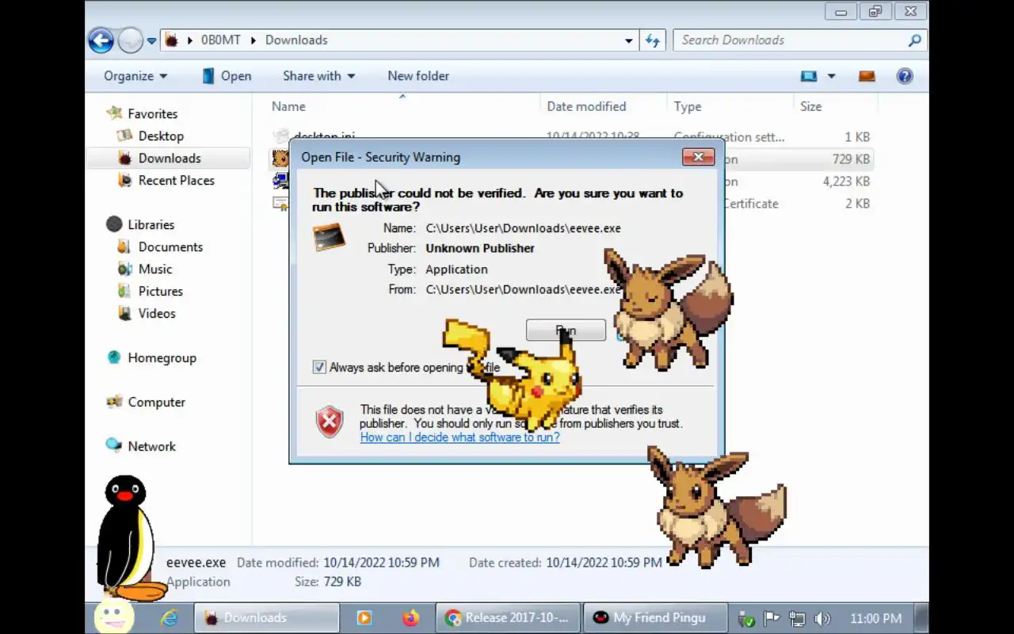Sort files by Name column
Viewport: 1014px width, 634px height.
pyautogui.click(x=288, y=106)
